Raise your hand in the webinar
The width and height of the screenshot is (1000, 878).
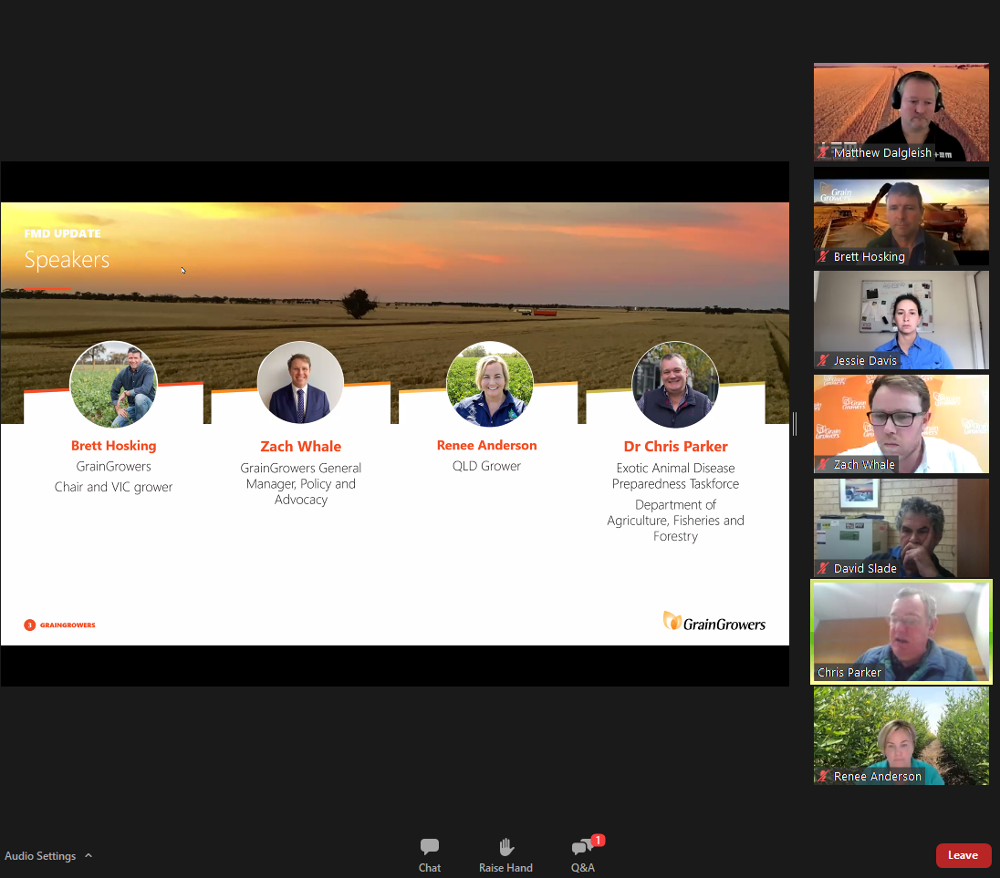click(505, 855)
